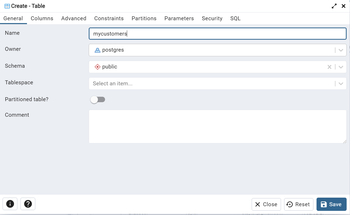Select the Security tab
Image resolution: width=350 pixels, height=215 pixels.
point(212,18)
